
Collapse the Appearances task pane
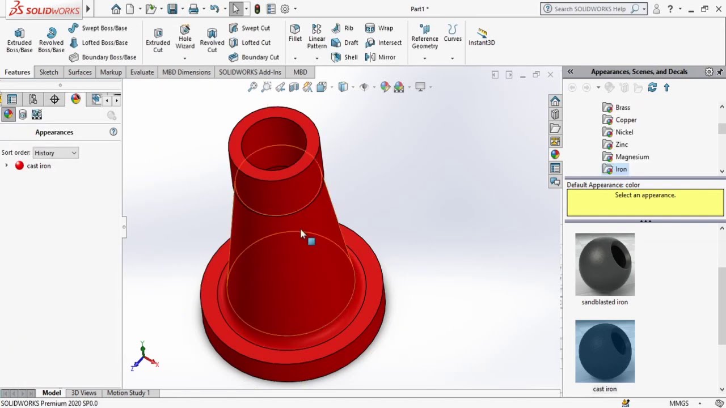pyautogui.click(x=570, y=71)
